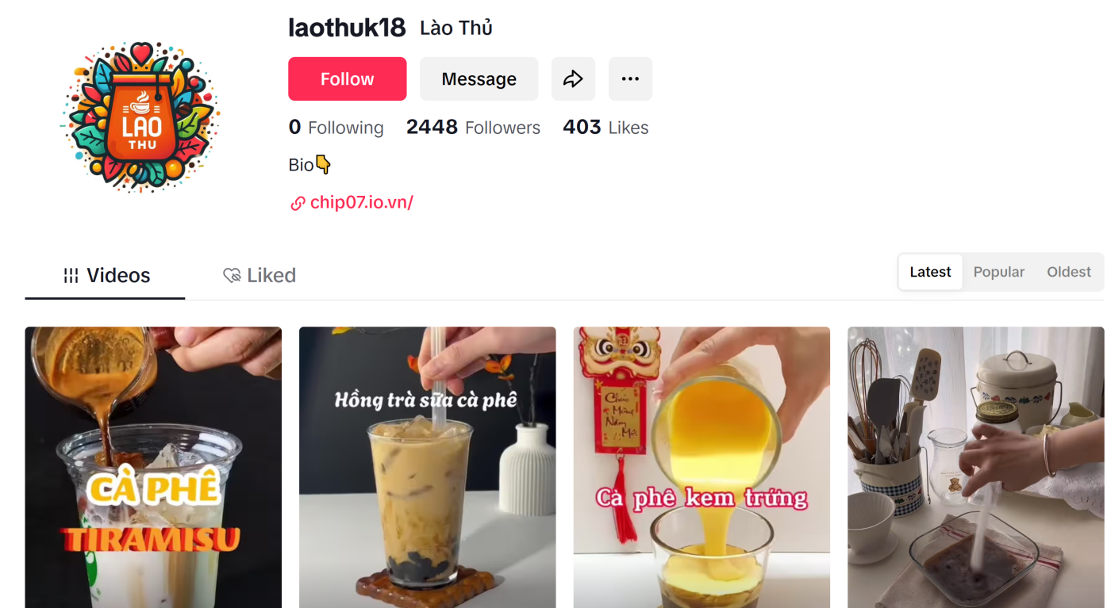Click the Lao Thu profile avatar
The height and width of the screenshot is (608, 1111).
point(140,117)
